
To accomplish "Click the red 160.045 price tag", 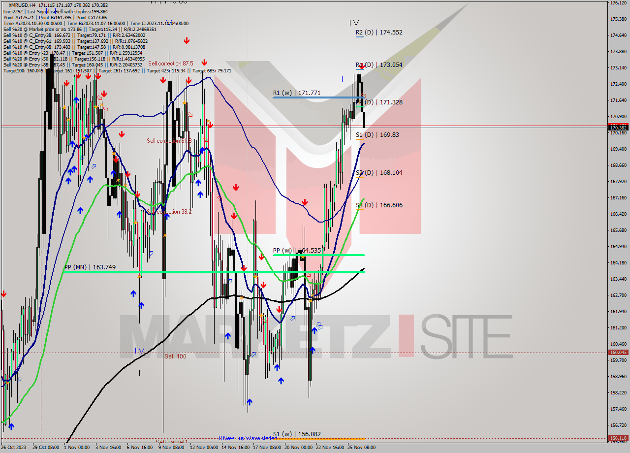I will coord(618,352).
